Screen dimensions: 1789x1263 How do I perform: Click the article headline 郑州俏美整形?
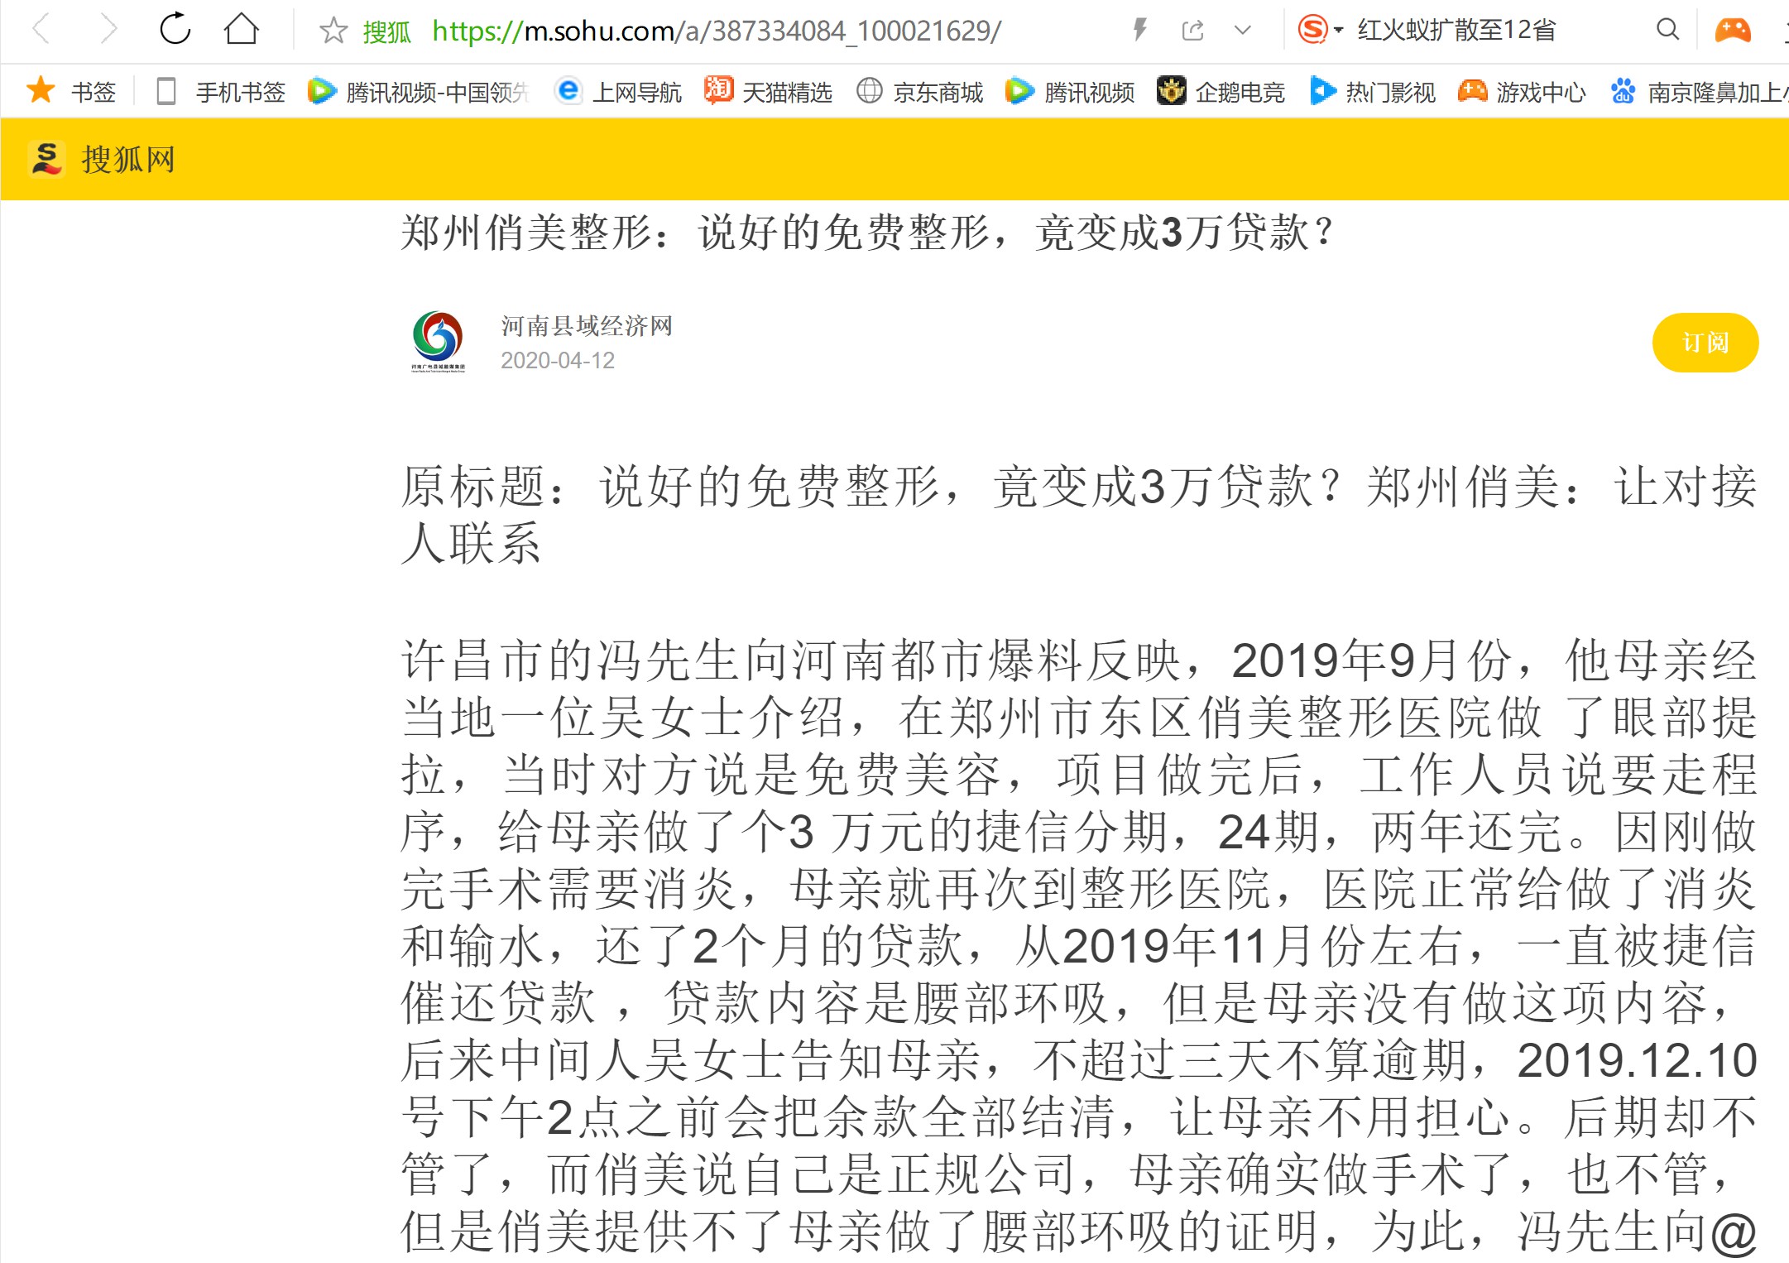coord(868,233)
